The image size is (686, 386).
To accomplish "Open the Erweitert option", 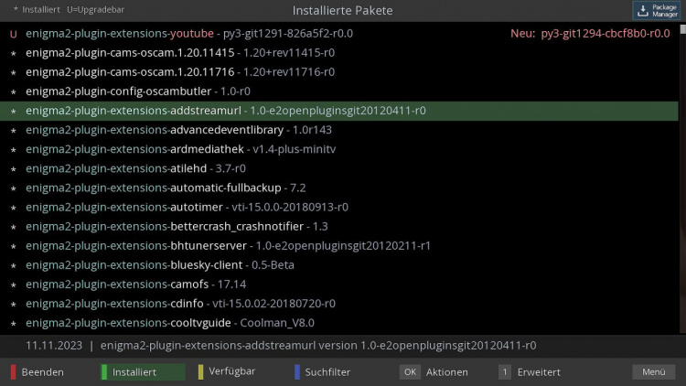I will (539, 372).
